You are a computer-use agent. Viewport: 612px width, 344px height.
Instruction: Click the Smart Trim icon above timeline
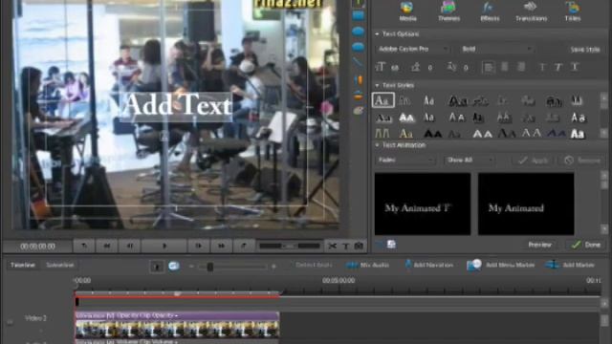174,266
